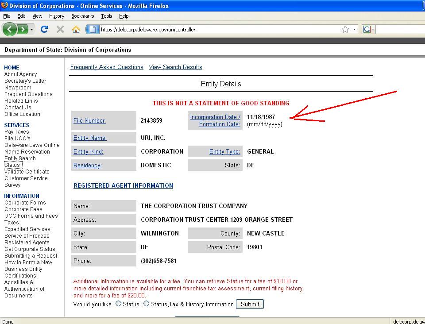Image resolution: width=425 pixels, height=324 pixels.
Task: Bookmark this page with the star icon
Action: (x=345, y=29)
